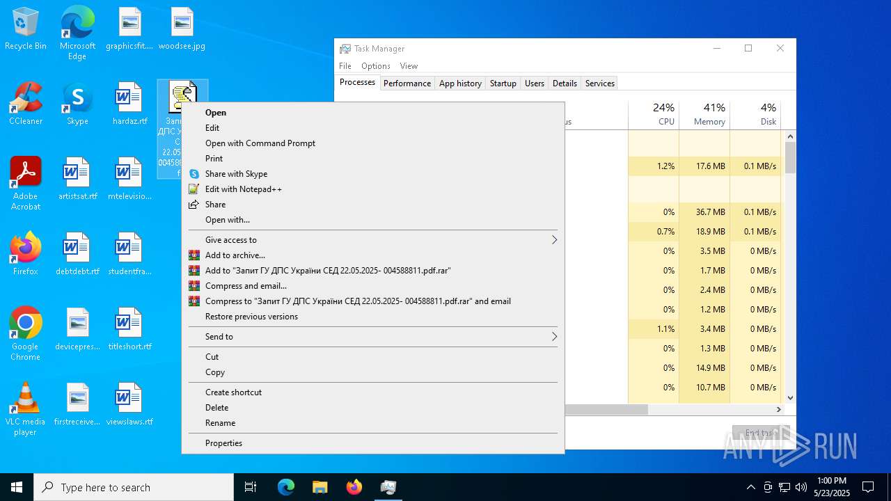891x501 pixels.
Task: Open Adobe Acrobat desktop shortcut
Action: [x=26, y=184]
